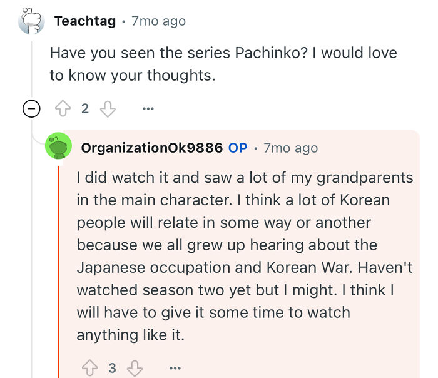
Task: Open Teachtag's avatar profile picture
Action: (x=31, y=21)
